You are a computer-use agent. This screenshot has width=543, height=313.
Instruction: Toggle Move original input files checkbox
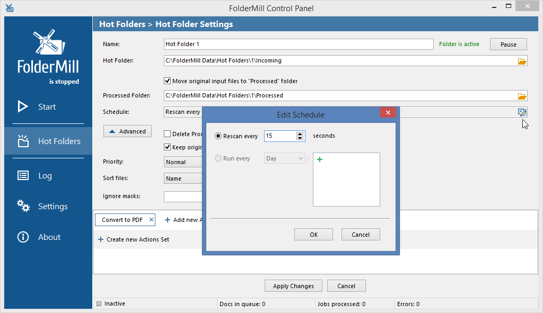tap(168, 81)
